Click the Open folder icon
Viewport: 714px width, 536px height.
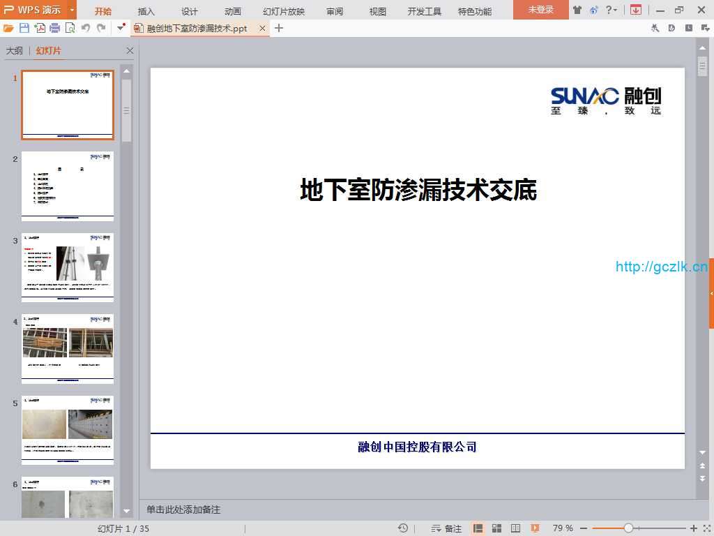pyautogui.click(x=8, y=28)
